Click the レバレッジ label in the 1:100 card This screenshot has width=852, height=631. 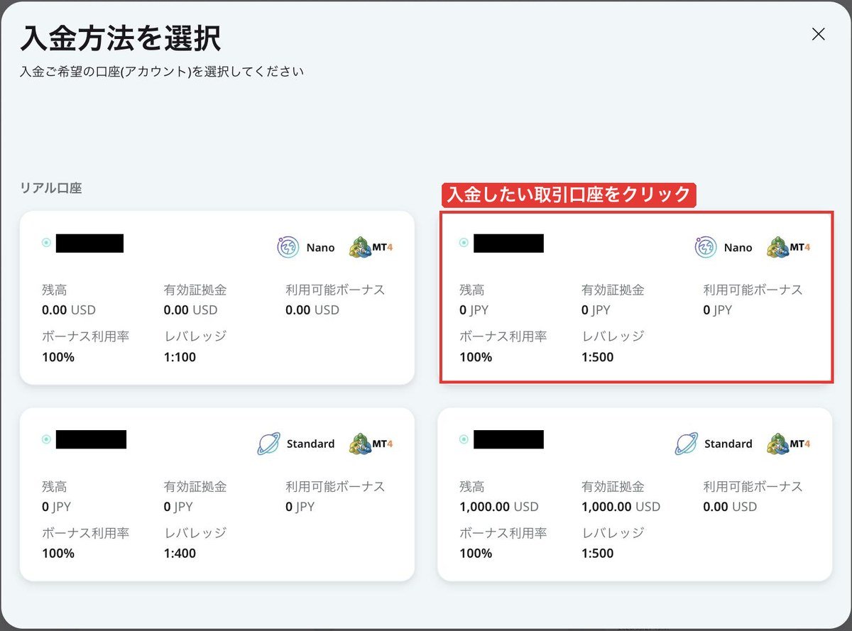tap(195, 336)
